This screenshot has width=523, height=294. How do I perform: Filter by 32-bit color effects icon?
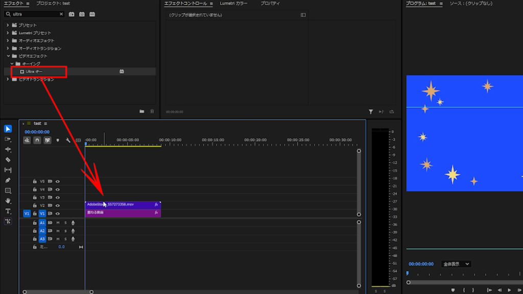pos(82,14)
